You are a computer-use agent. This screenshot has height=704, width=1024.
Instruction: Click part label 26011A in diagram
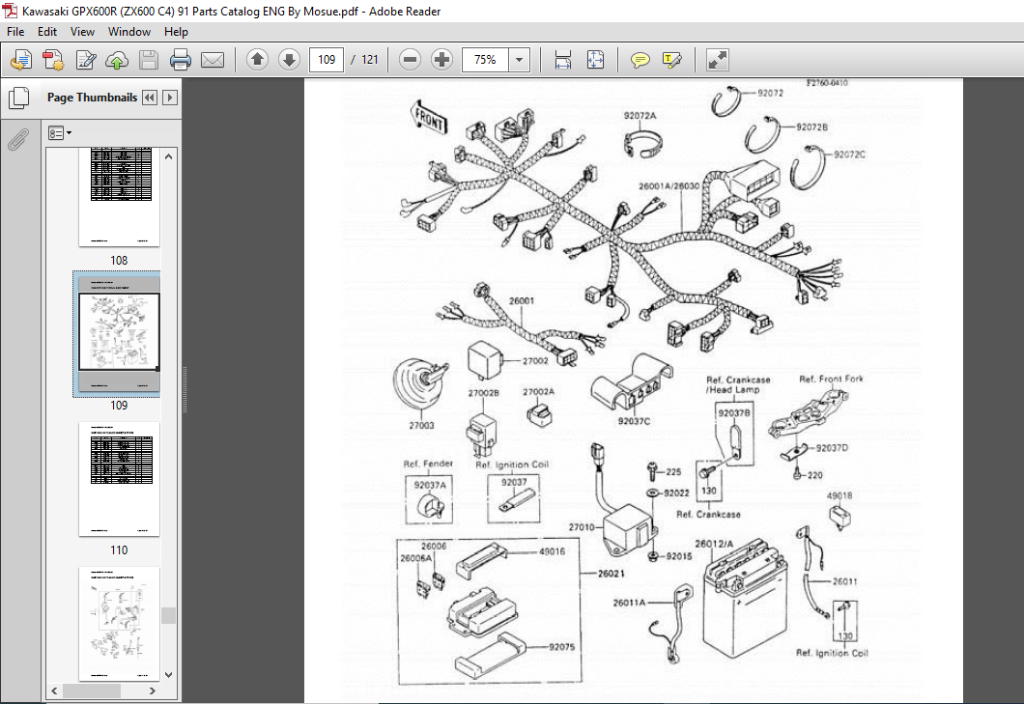pyautogui.click(x=629, y=603)
